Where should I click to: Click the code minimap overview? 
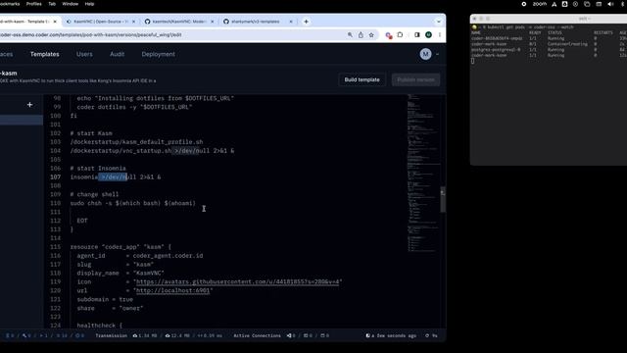click(423, 173)
